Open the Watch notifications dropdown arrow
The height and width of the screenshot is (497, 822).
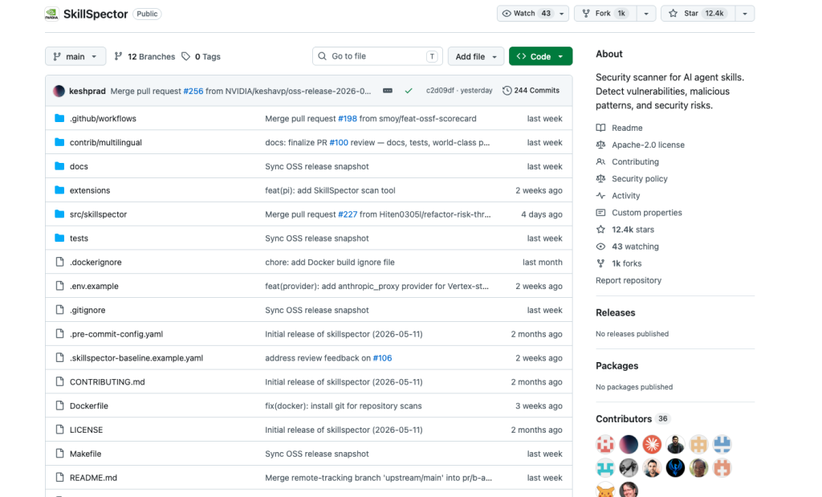coord(561,14)
